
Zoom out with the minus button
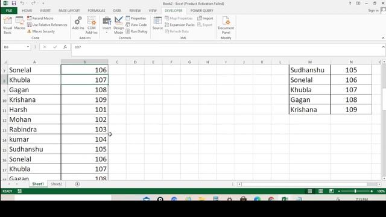(x=339, y=191)
